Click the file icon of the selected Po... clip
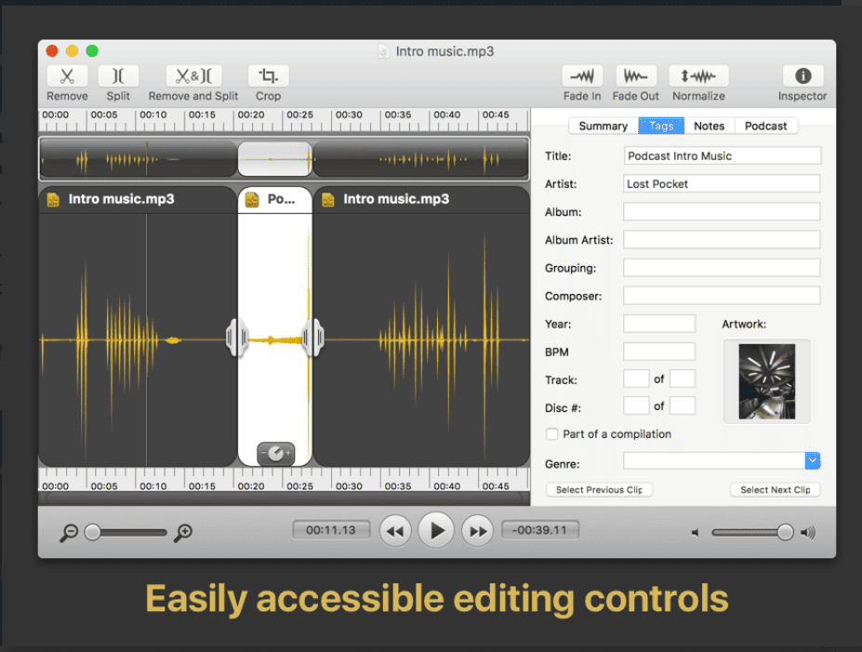862x652 pixels. click(252, 200)
